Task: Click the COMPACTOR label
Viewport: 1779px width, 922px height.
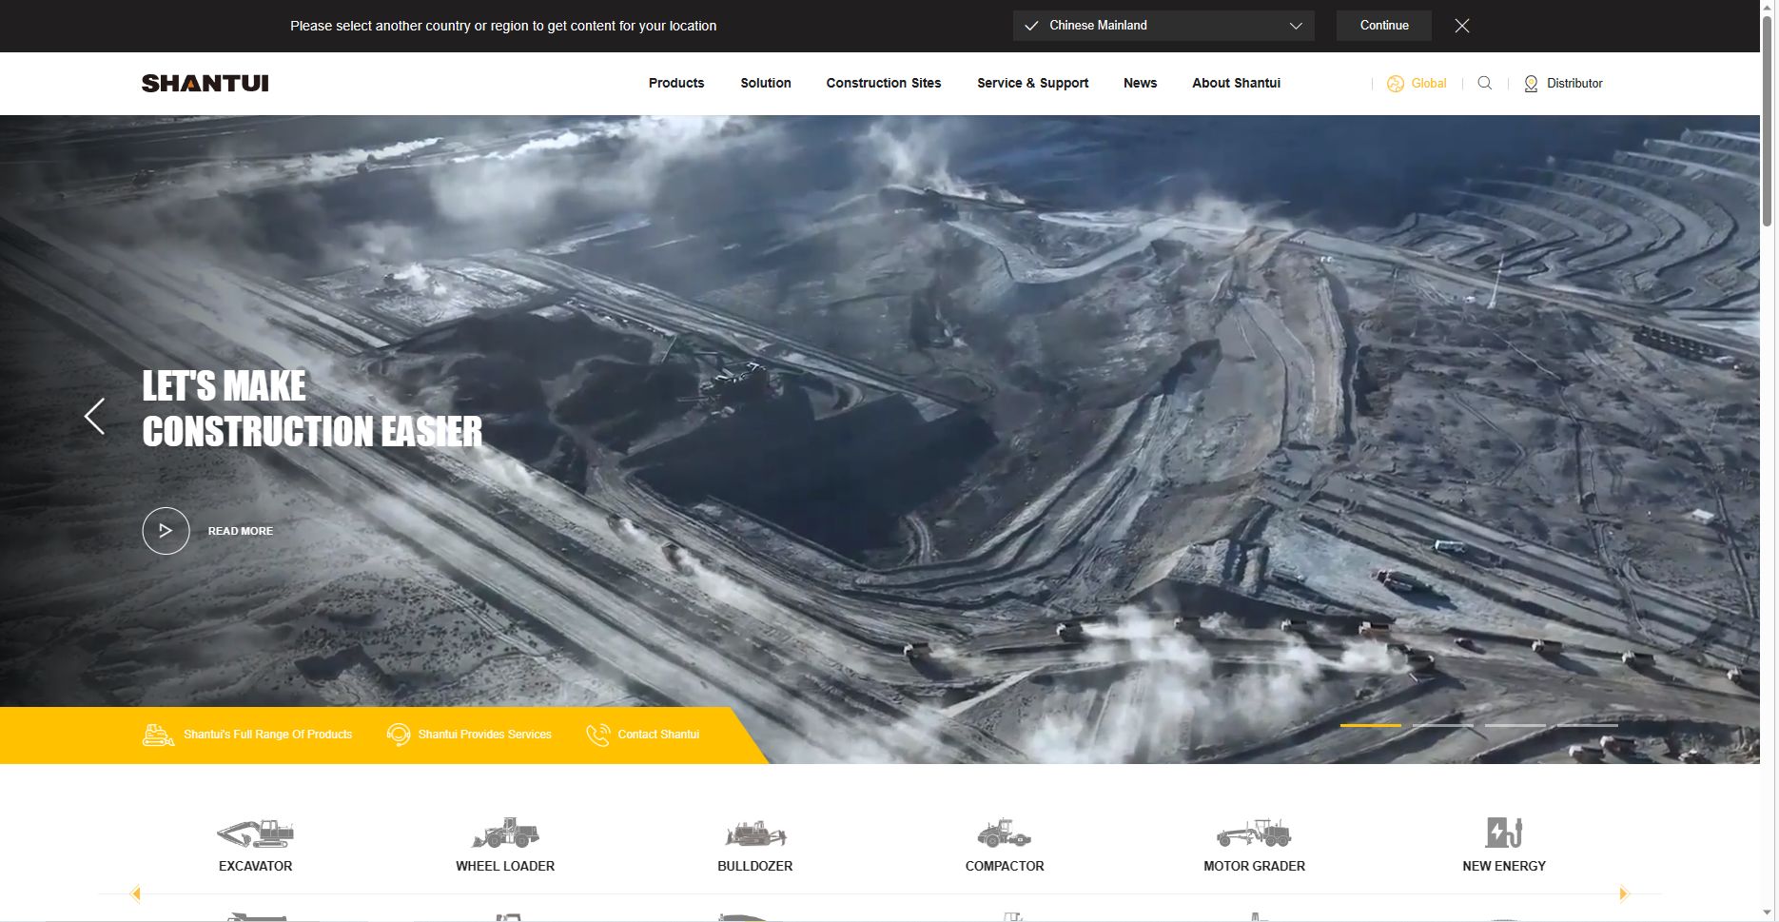Action: 1005,866
